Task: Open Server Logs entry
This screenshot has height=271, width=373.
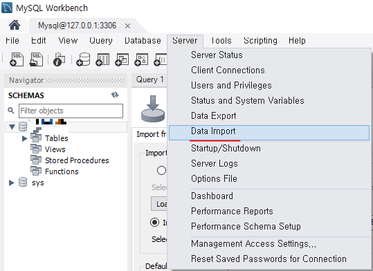Action: (269, 164)
